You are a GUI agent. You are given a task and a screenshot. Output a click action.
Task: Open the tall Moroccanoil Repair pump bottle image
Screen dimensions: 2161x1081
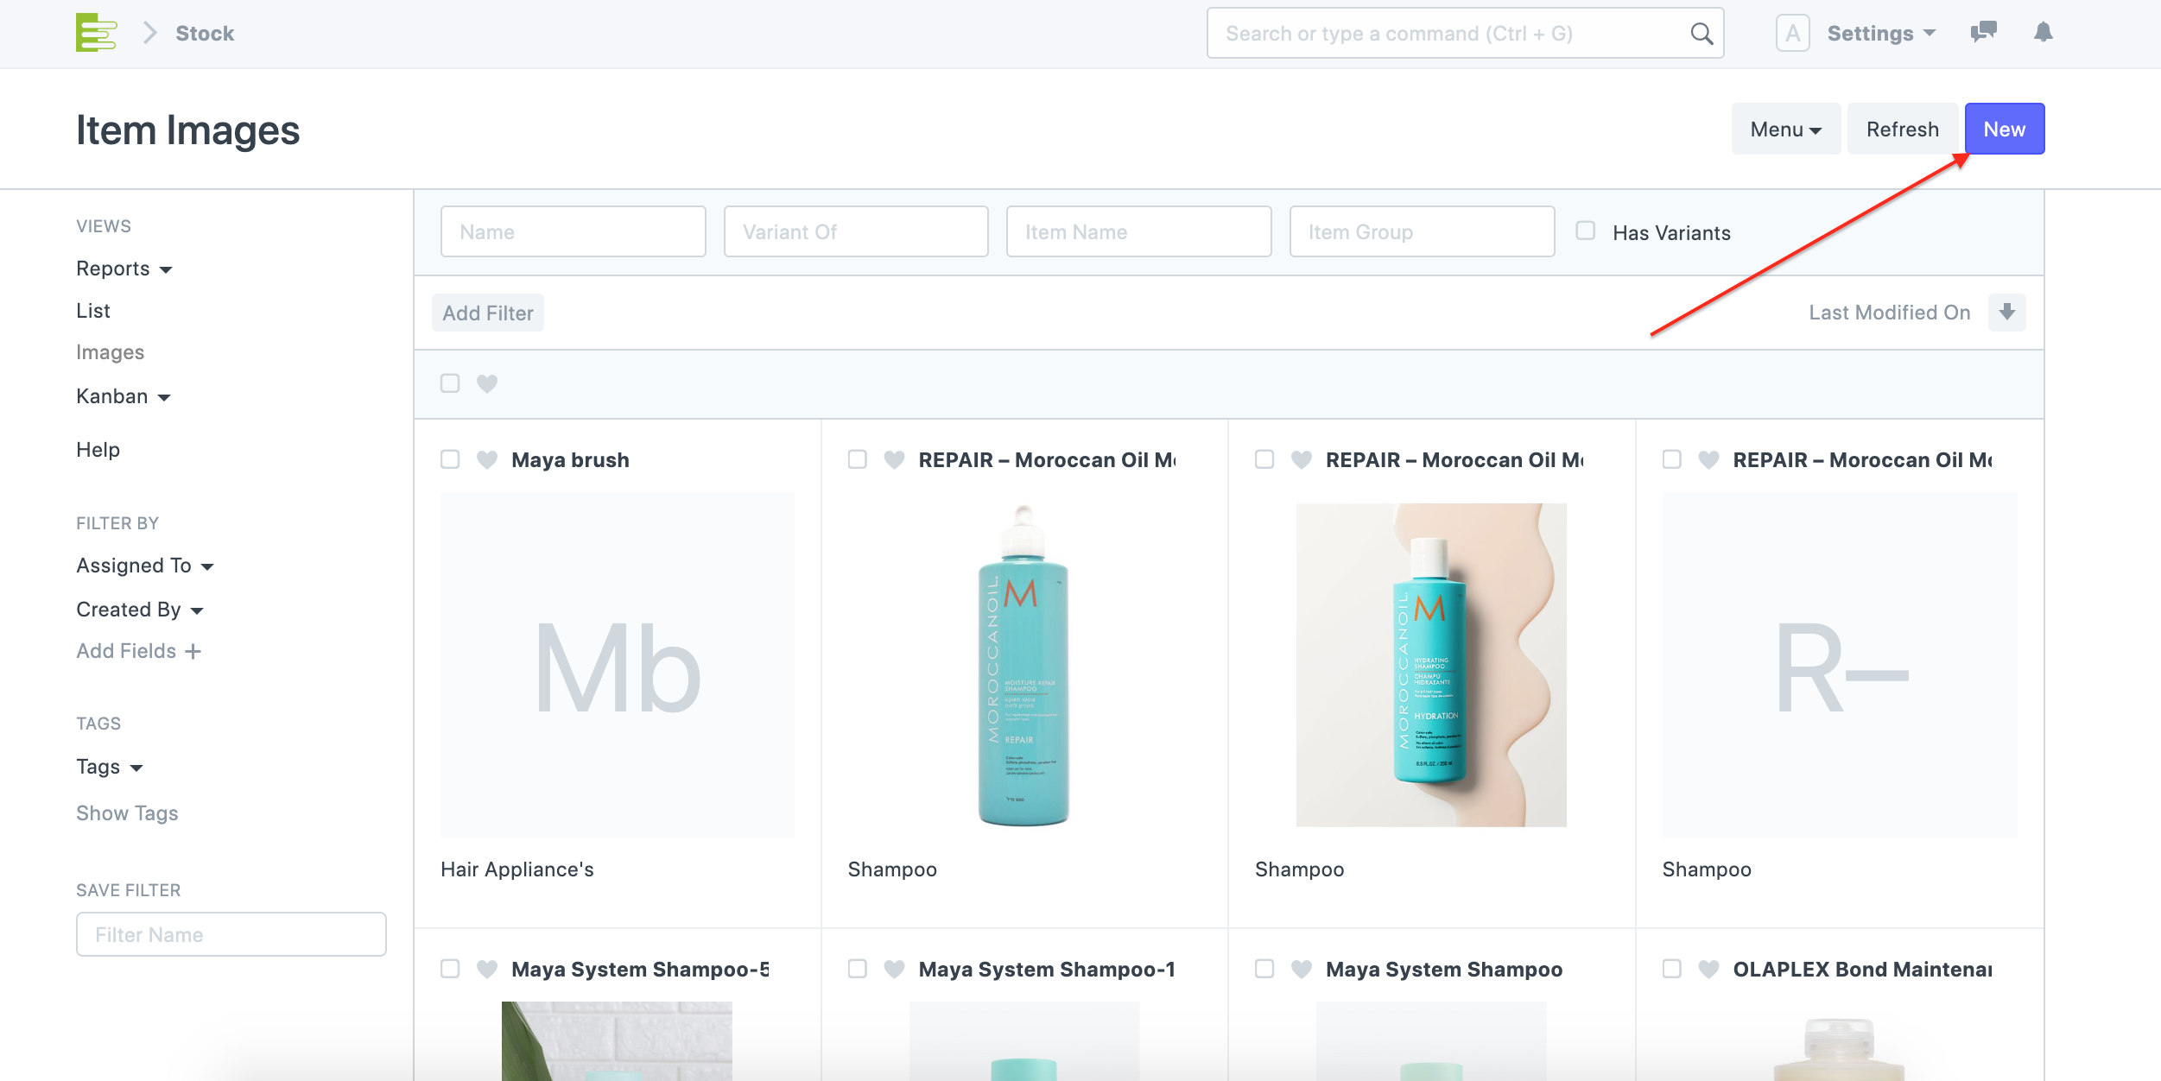tap(1023, 665)
